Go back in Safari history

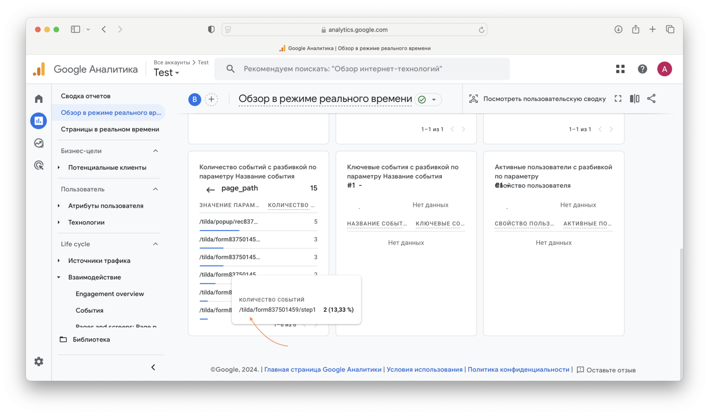pos(104,29)
